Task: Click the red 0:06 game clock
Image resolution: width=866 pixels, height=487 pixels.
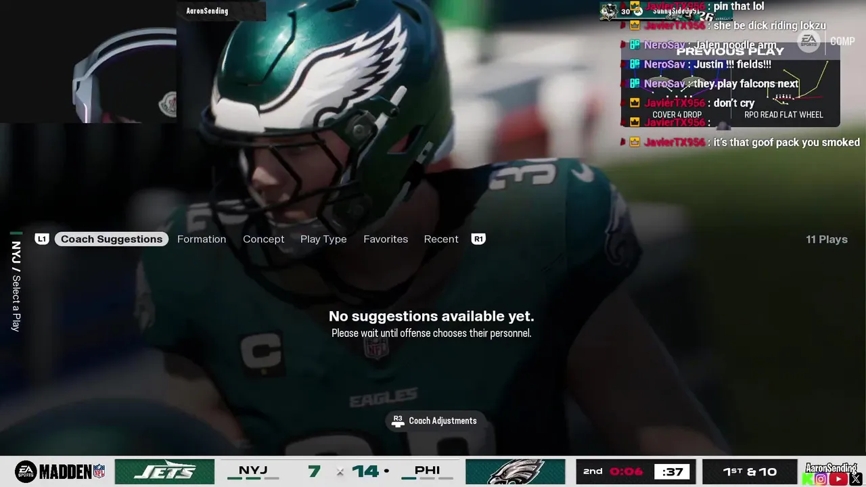Action: [626, 471]
